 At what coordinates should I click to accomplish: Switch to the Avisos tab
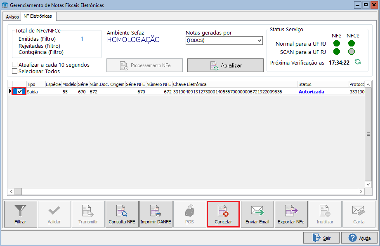pos(12,17)
